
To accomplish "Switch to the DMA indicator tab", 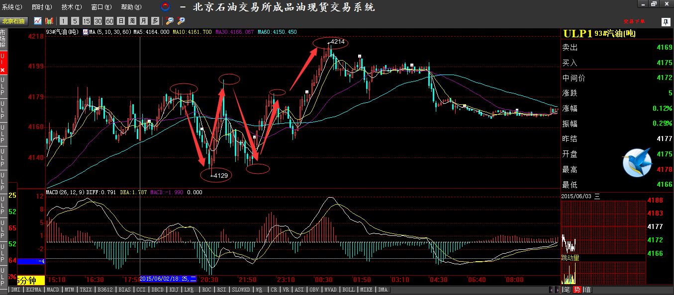I will (x=383, y=290).
